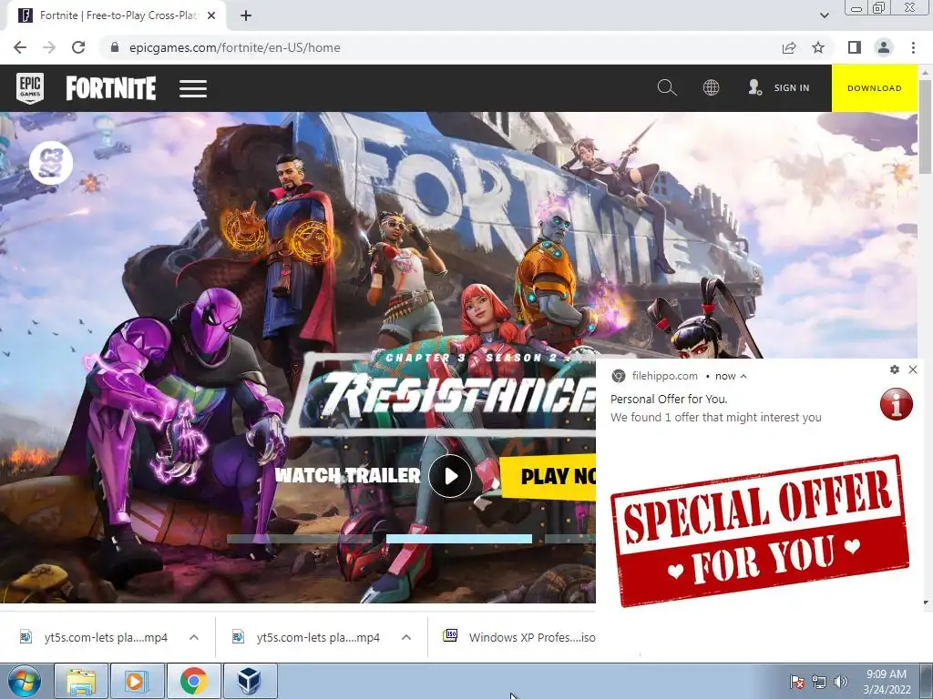Open Chrome three-dot menu

[x=913, y=47]
